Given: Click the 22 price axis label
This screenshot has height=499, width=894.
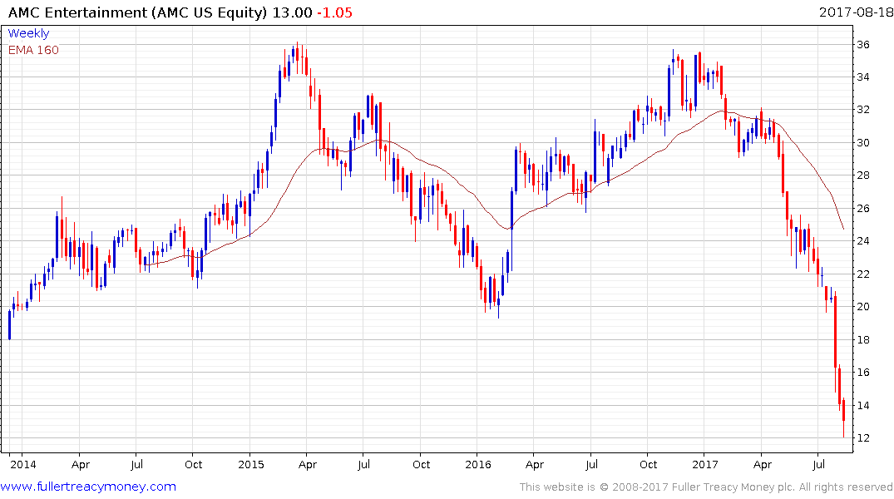Looking at the screenshot, I should coord(863,274).
